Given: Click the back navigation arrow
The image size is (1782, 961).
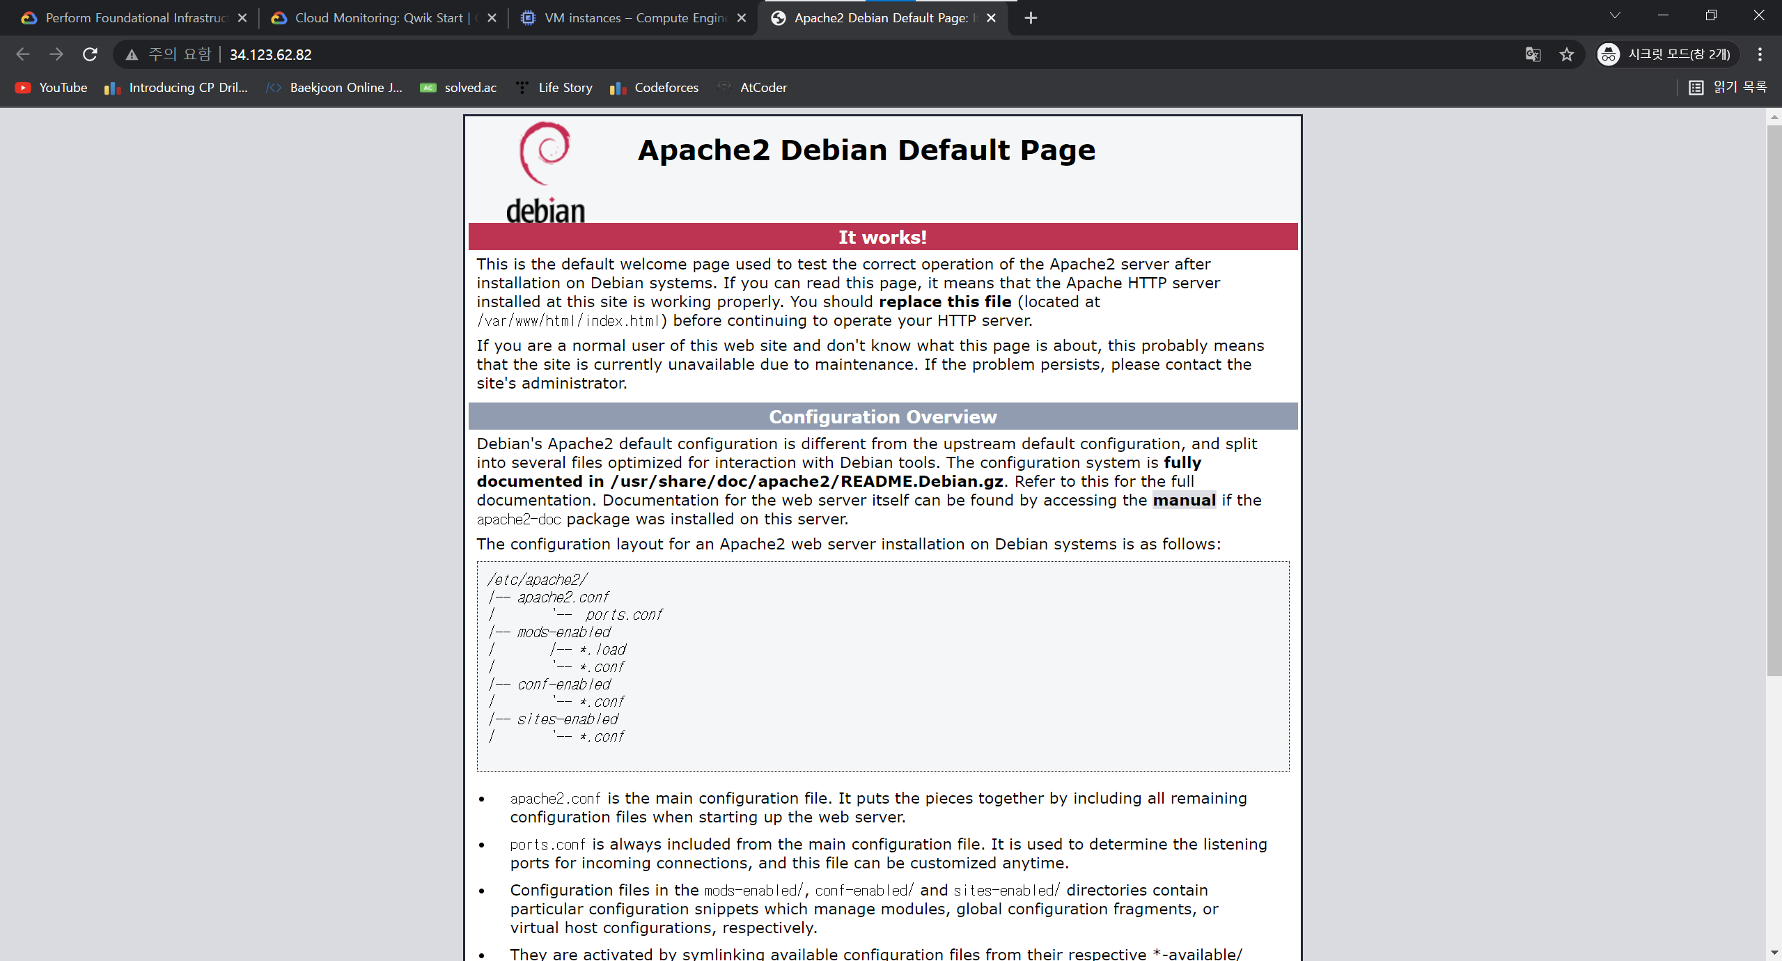Looking at the screenshot, I should (23, 54).
